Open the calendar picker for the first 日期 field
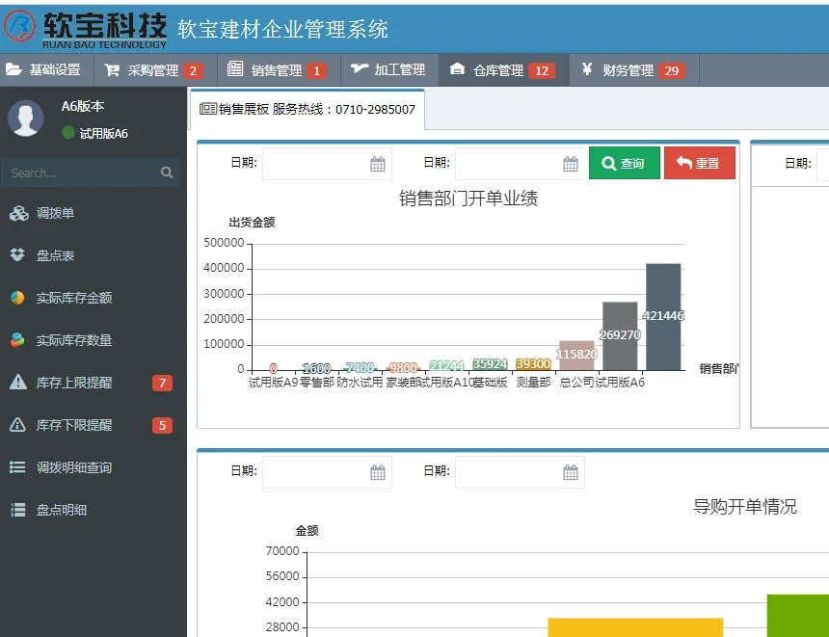Screen dimensions: 829x637 click(380, 163)
